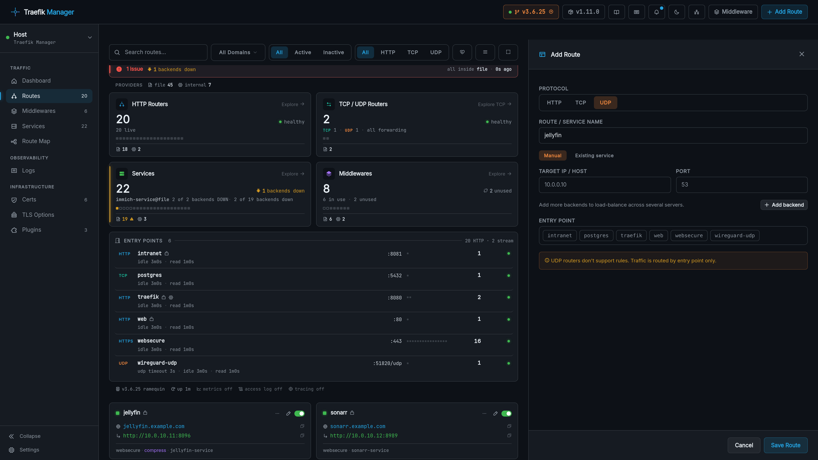
Task: Disable the sonarr route toggle
Action: [507, 414]
